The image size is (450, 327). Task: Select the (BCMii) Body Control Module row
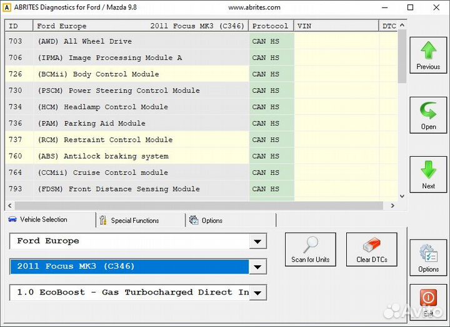(x=201, y=74)
